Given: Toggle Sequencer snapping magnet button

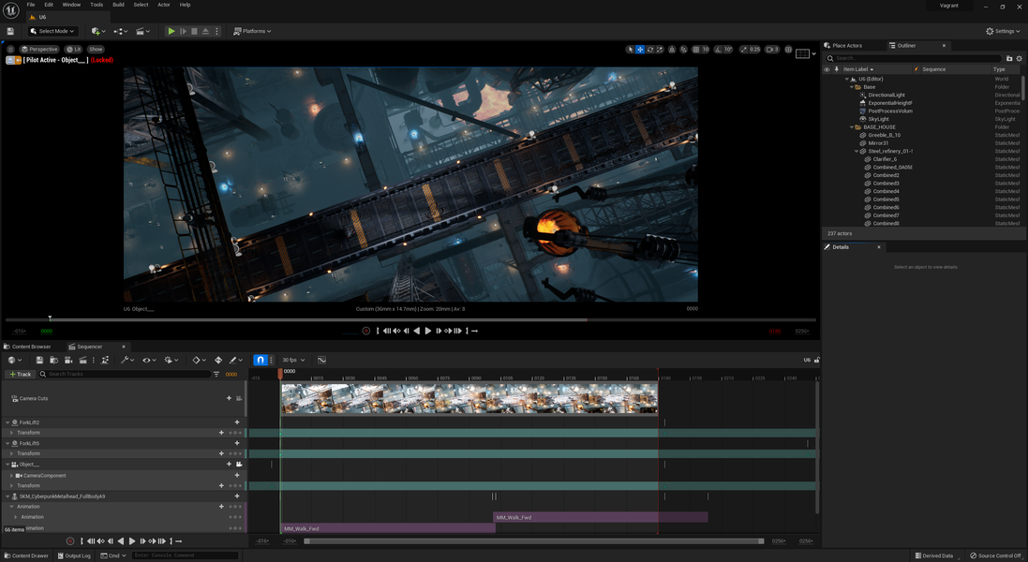Looking at the screenshot, I should click(261, 360).
